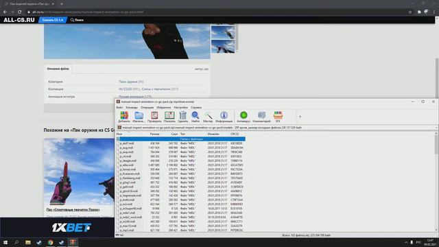Click the ALL-CS.RU site logo
The height and width of the screenshot is (247, 439).
[19, 20]
